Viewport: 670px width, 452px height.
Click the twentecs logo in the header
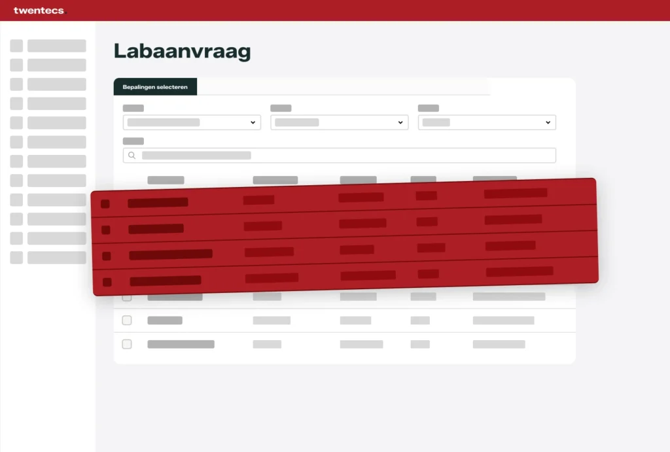pos(40,10)
